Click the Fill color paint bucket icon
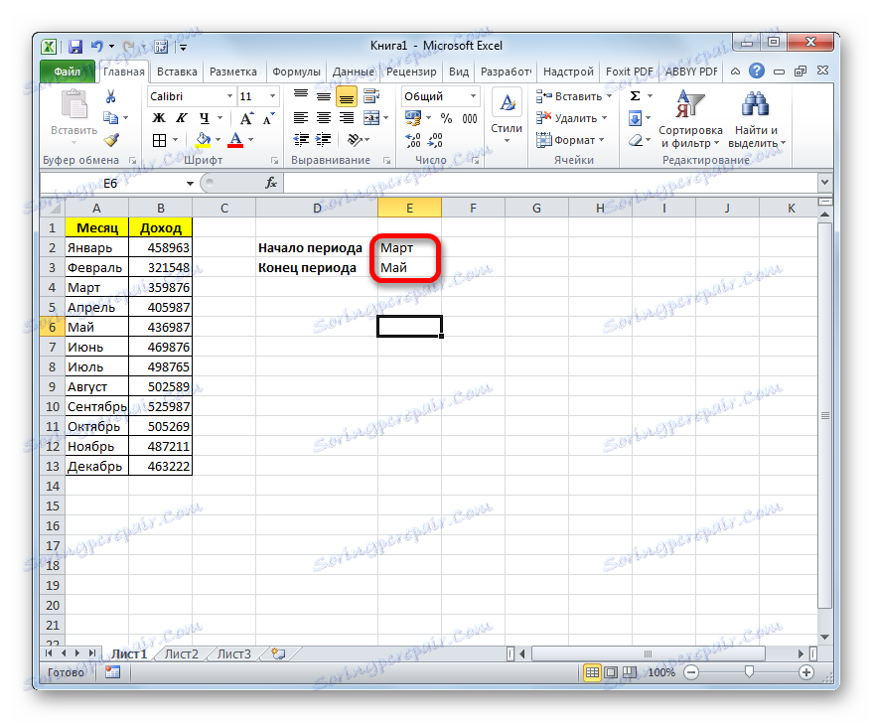873x723 pixels. pos(204,140)
